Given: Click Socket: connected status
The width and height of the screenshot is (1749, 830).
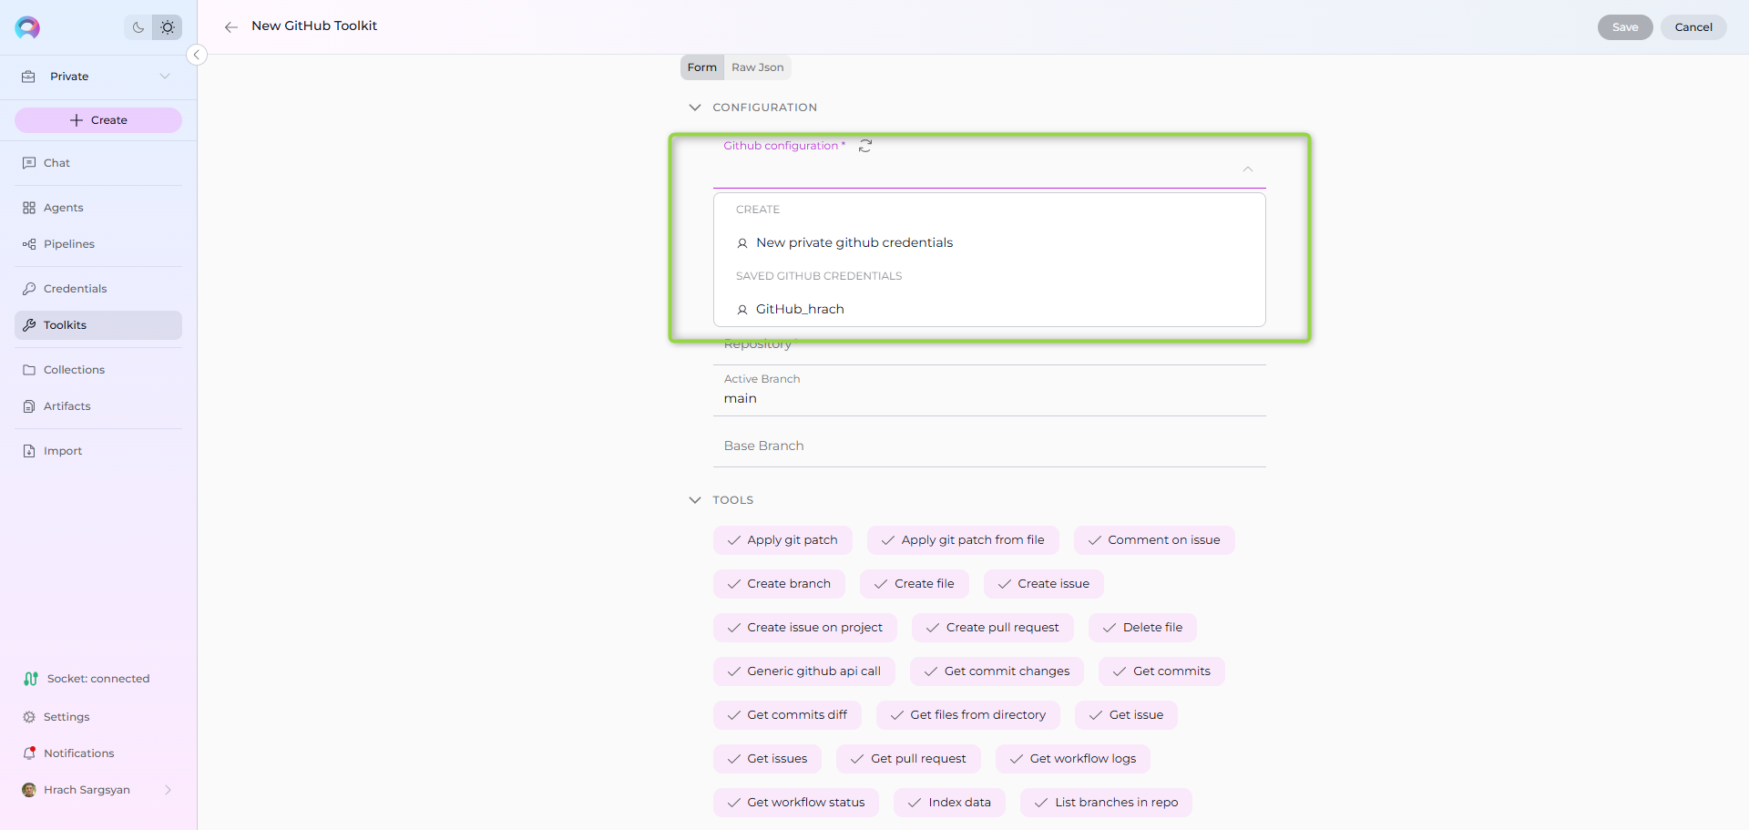Looking at the screenshot, I should (87, 679).
